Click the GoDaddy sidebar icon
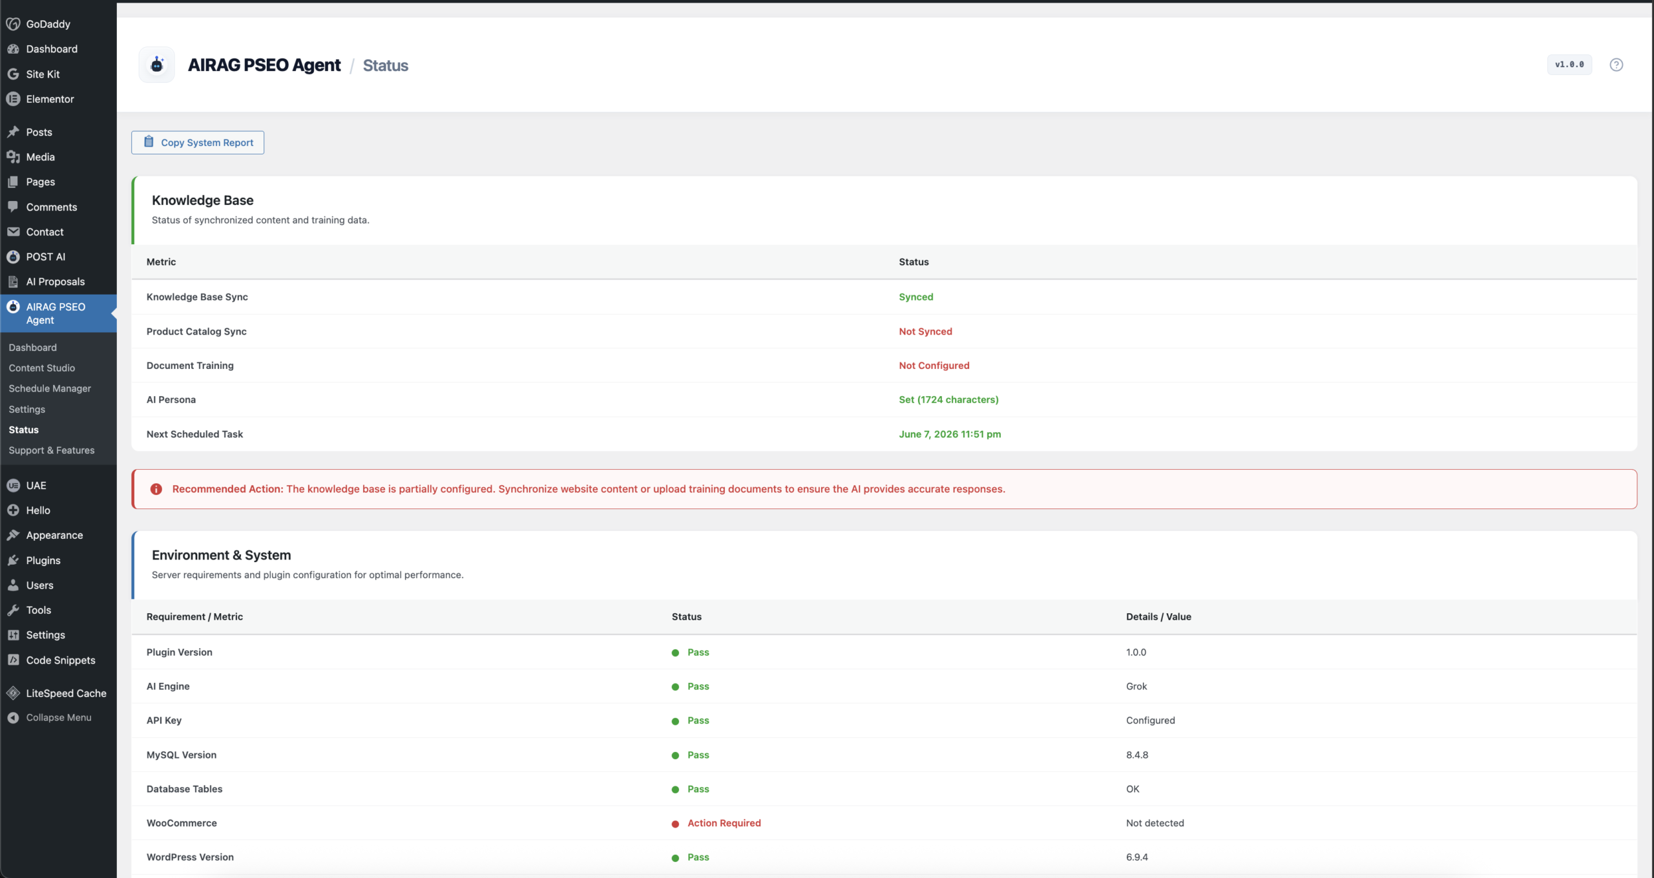This screenshot has height=878, width=1654. (13, 24)
